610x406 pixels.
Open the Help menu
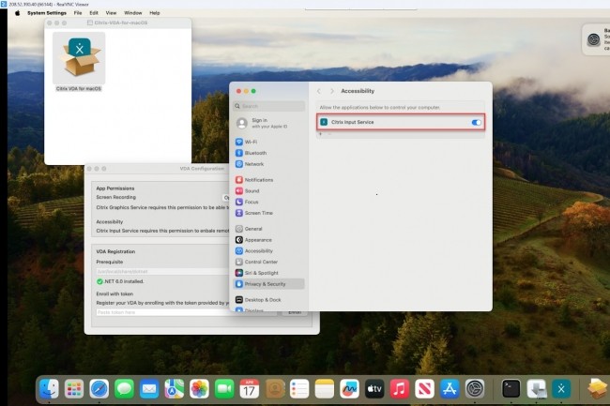155,13
